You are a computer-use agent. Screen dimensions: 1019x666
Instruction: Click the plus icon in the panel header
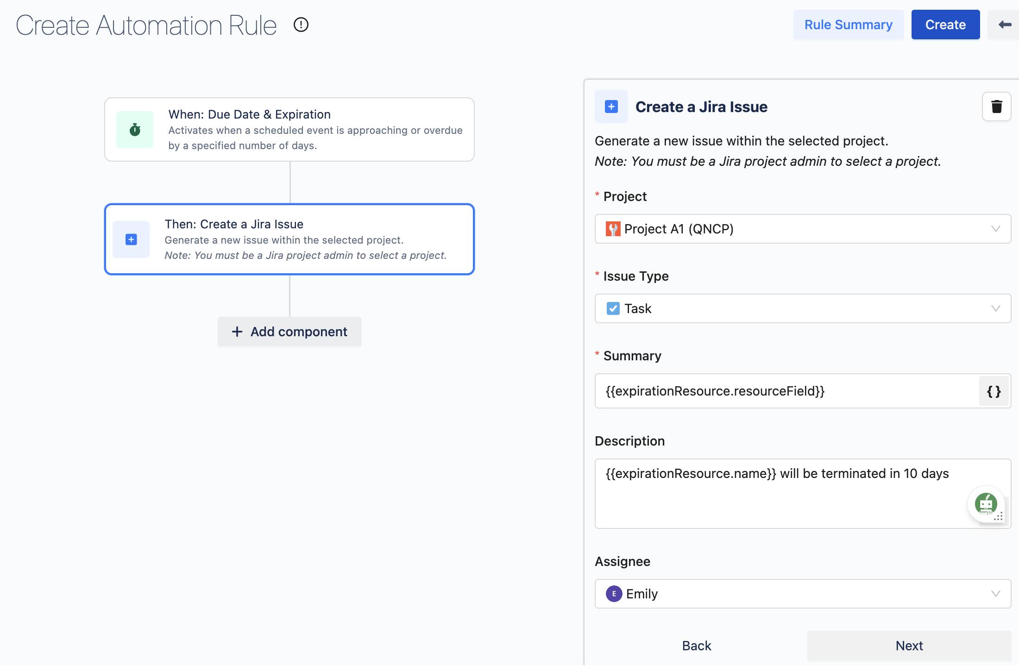pyautogui.click(x=611, y=107)
